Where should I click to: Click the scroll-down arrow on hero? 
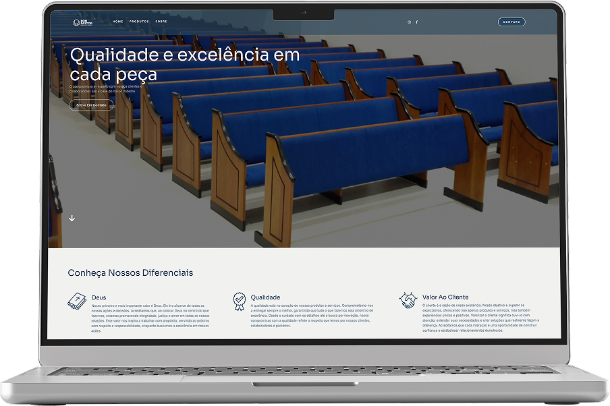72,218
